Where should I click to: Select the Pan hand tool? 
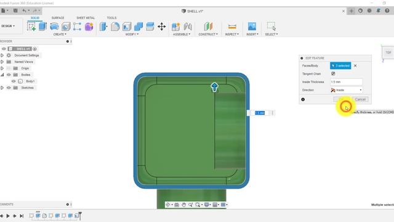pos(183,205)
